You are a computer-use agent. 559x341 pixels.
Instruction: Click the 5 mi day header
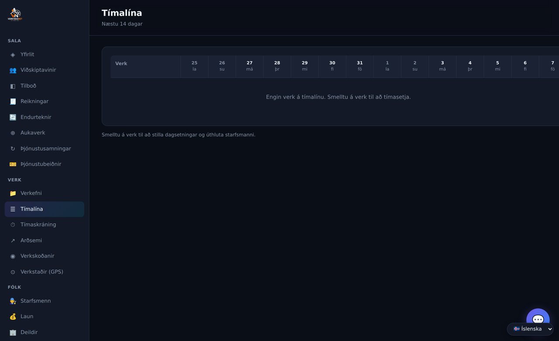[497, 66]
